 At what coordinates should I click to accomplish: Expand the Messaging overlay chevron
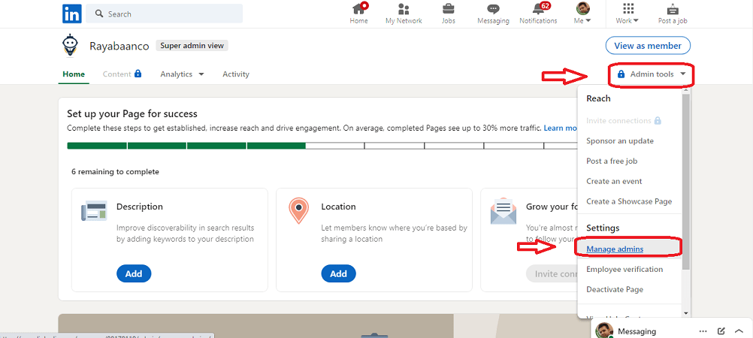739,331
